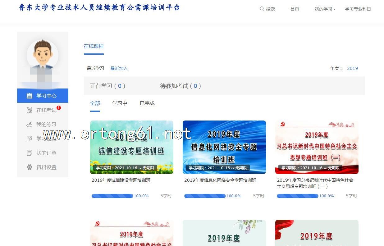The width and height of the screenshot is (384, 246).
Task: Click the 我的练习 sidebar icon
Action: pyautogui.click(x=30, y=124)
